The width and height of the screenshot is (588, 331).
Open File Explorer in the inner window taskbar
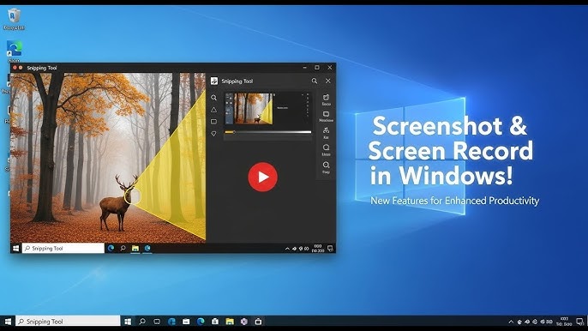135,248
